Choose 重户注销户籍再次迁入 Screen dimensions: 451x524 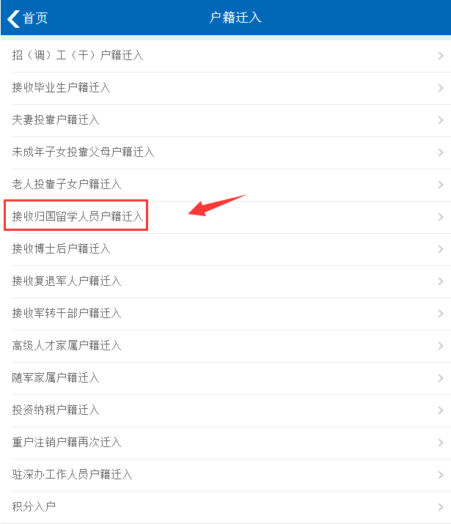(x=226, y=443)
